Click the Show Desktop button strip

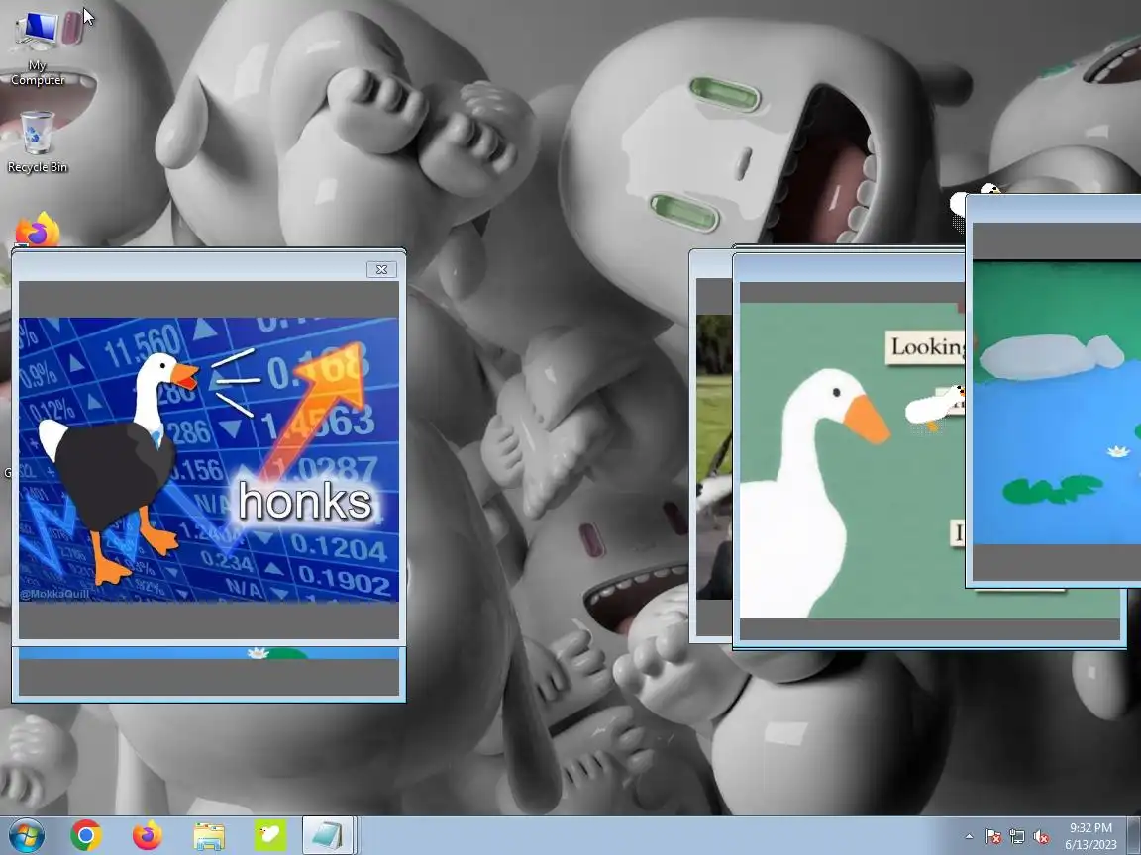click(x=1134, y=836)
